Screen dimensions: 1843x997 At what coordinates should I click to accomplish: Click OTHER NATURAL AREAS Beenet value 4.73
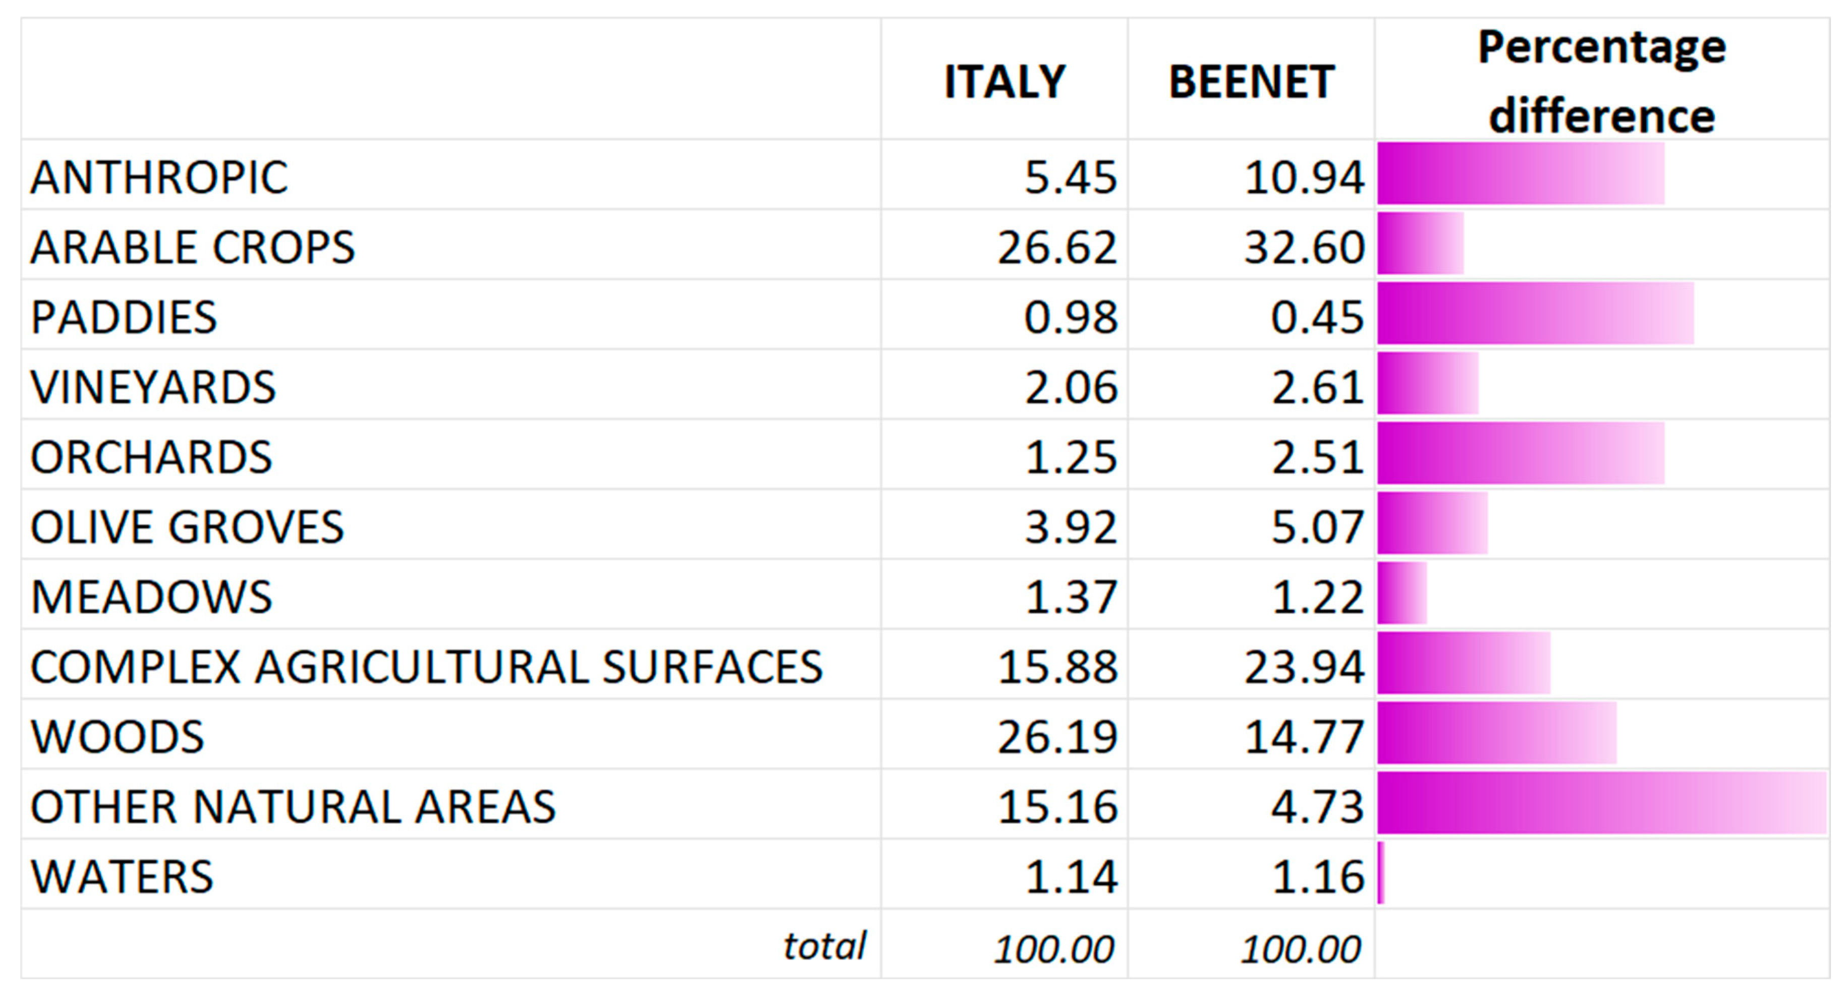pos(1317,807)
